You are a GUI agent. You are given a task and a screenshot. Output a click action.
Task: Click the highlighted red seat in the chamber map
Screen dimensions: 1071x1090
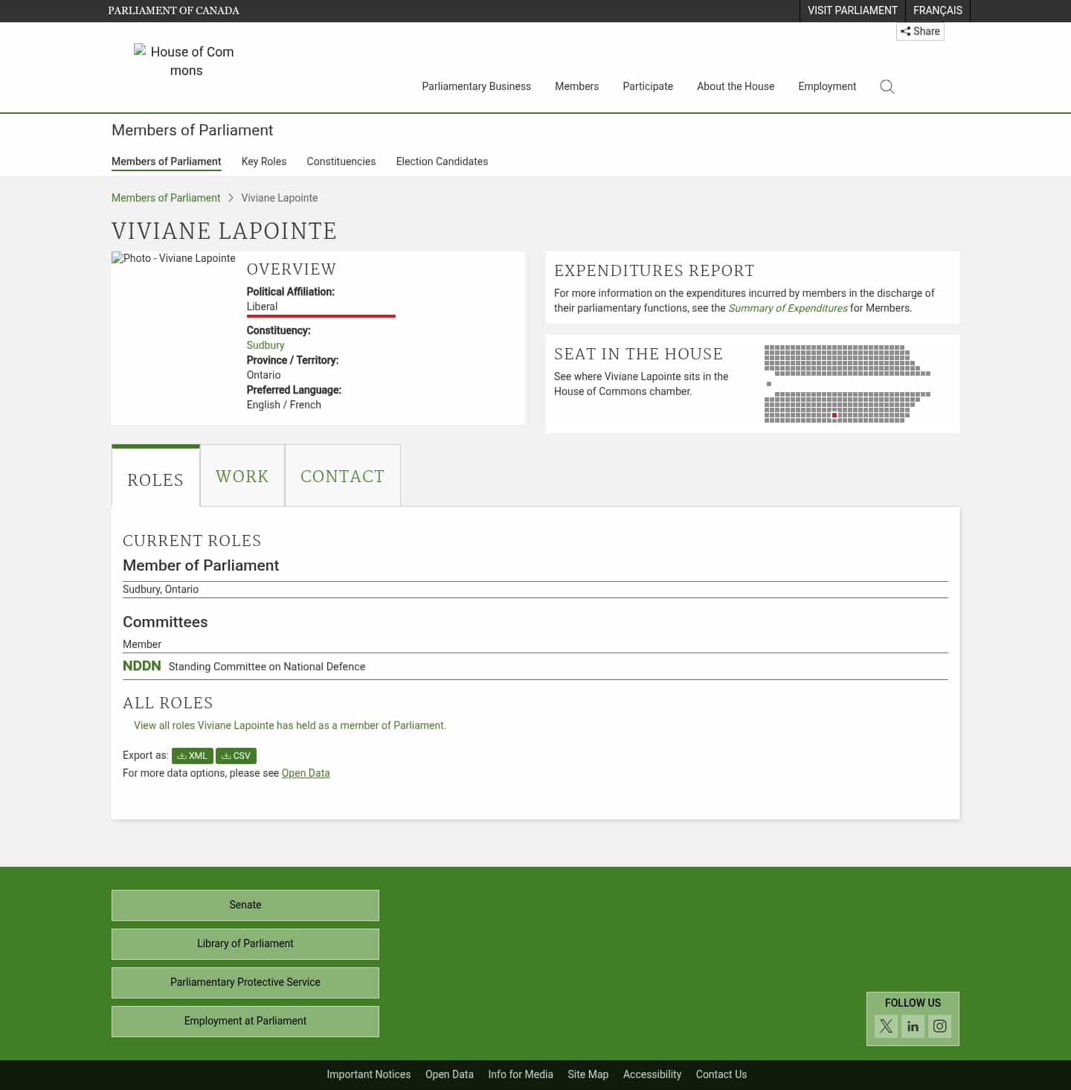[x=834, y=414]
